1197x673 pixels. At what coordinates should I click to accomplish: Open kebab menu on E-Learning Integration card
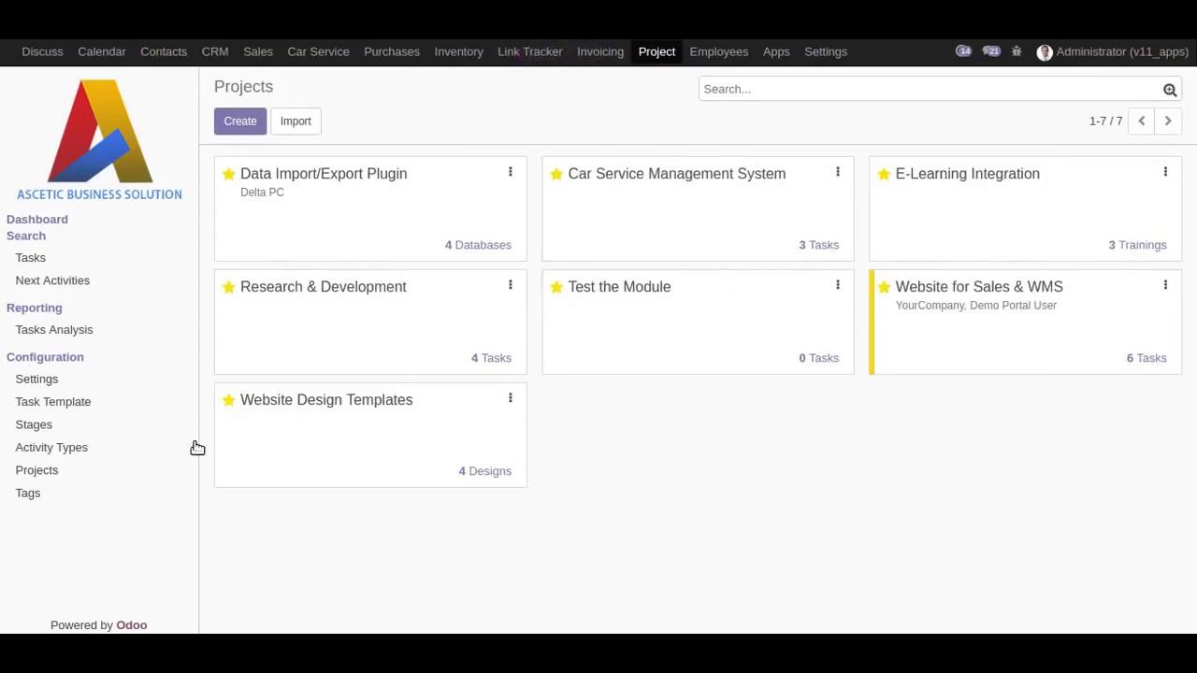coord(1165,172)
